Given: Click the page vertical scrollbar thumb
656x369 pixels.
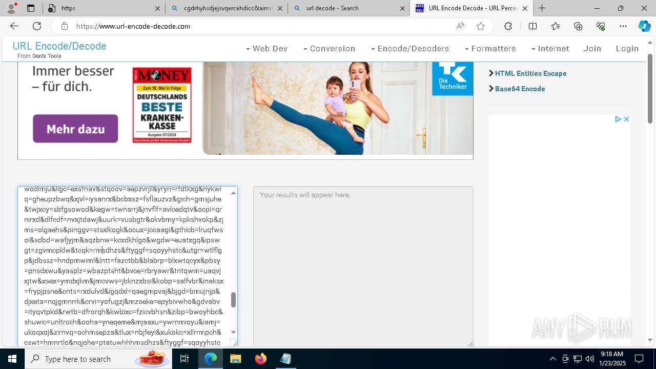Looking at the screenshot, I should tap(650, 88).
